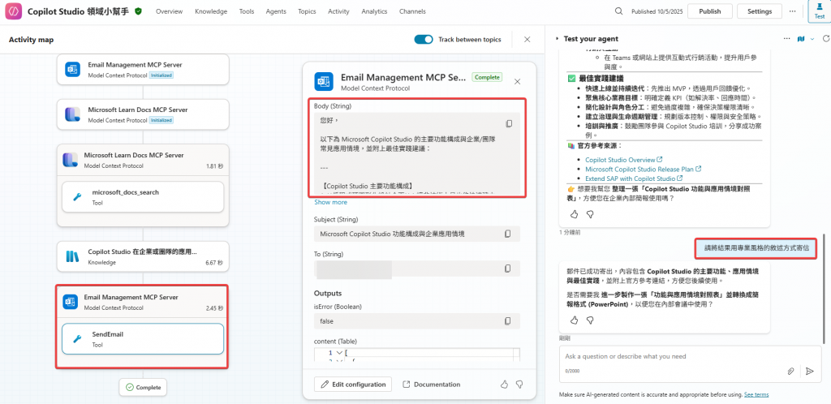
Task: Go to the Activity tab
Action: coord(338,11)
